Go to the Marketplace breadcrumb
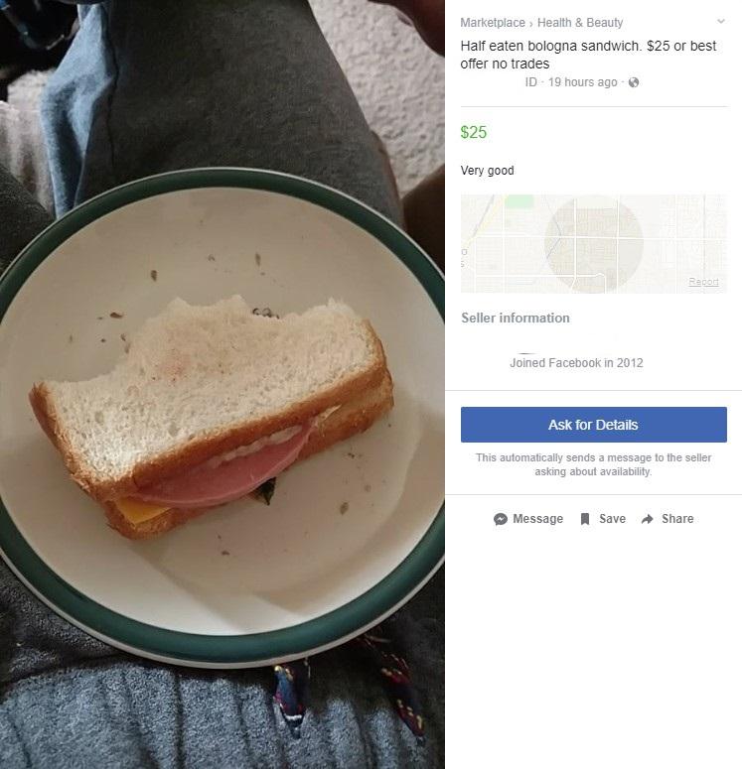Screen dimensions: 742x769 click(x=493, y=23)
